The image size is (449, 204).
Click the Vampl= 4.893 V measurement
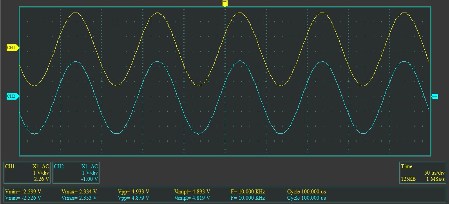[x=192, y=191]
